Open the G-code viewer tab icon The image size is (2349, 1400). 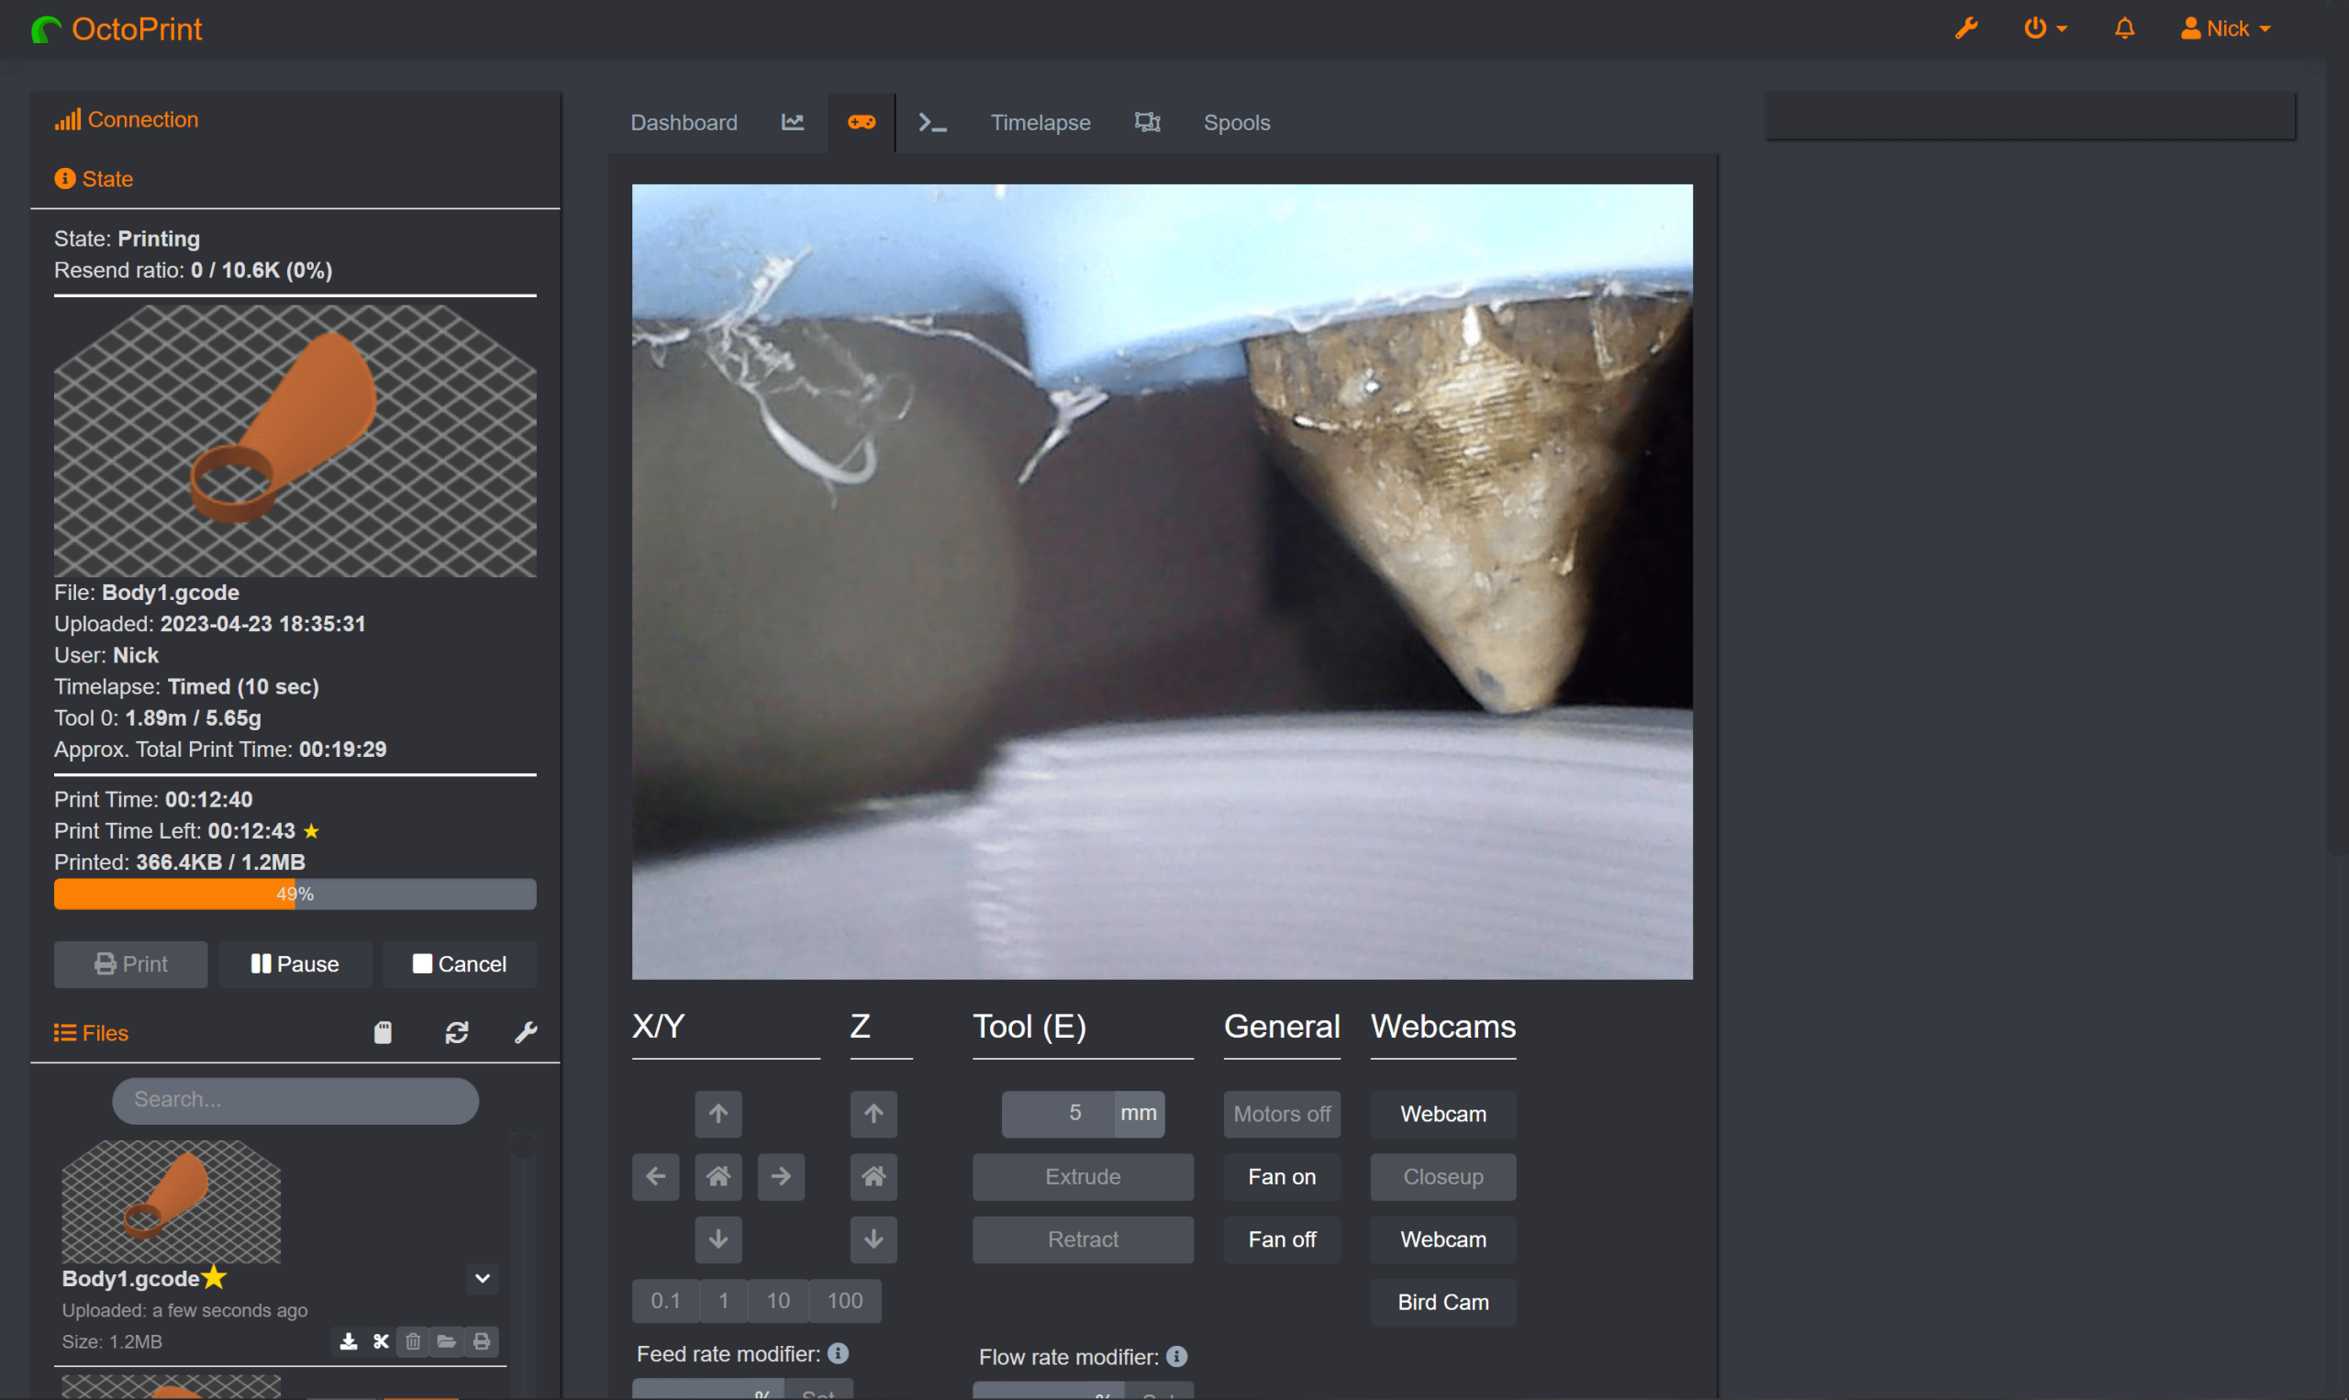(x=1147, y=123)
